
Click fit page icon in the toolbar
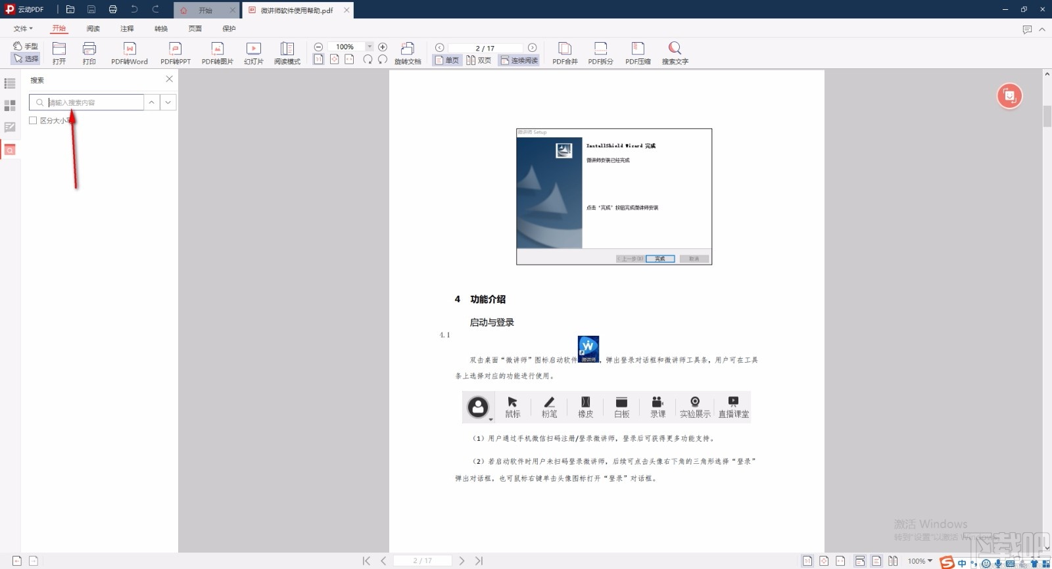[334, 59]
